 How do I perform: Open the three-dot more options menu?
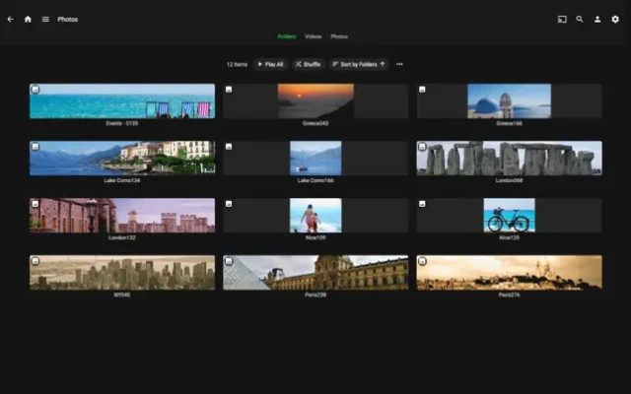click(x=399, y=64)
